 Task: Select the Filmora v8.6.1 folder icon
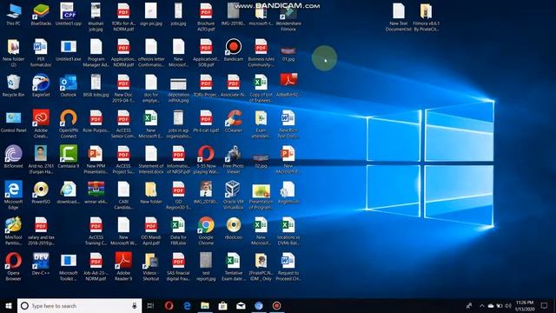pos(426,17)
